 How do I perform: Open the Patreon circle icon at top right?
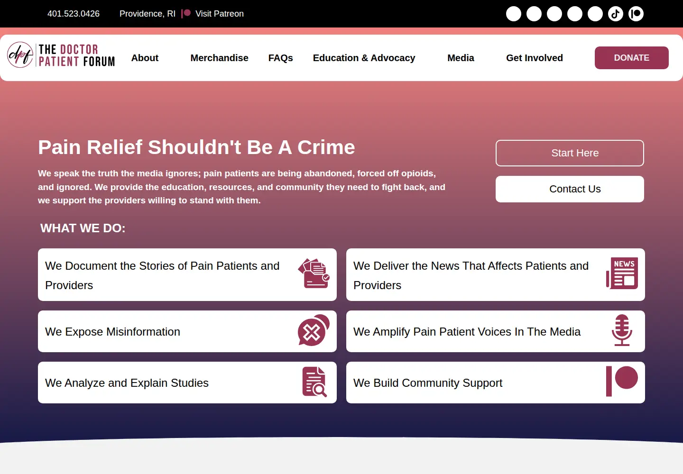click(x=636, y=14)
